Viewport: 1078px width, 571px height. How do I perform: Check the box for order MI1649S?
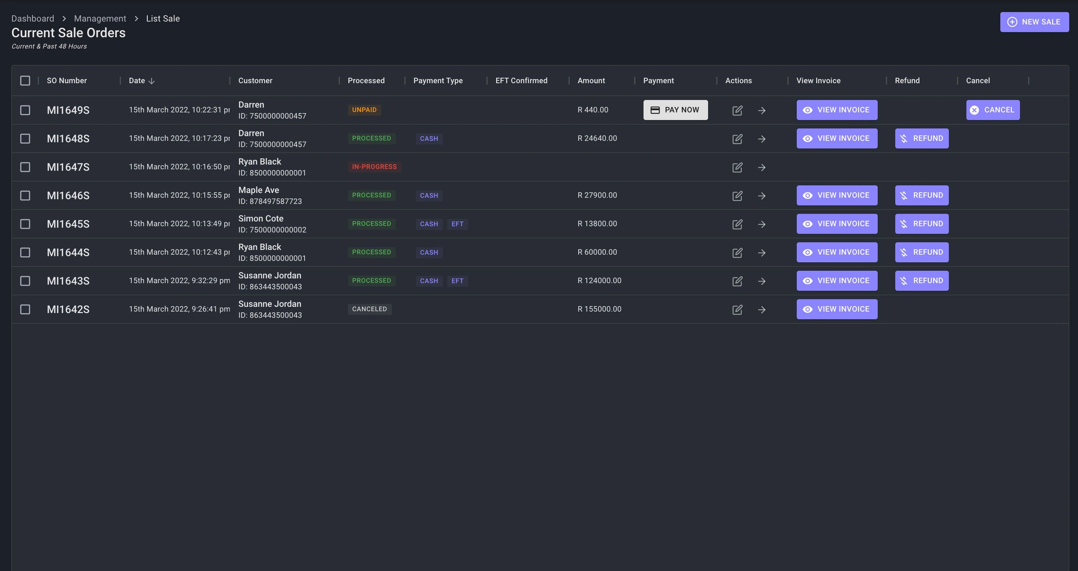[x=25, y=110]
